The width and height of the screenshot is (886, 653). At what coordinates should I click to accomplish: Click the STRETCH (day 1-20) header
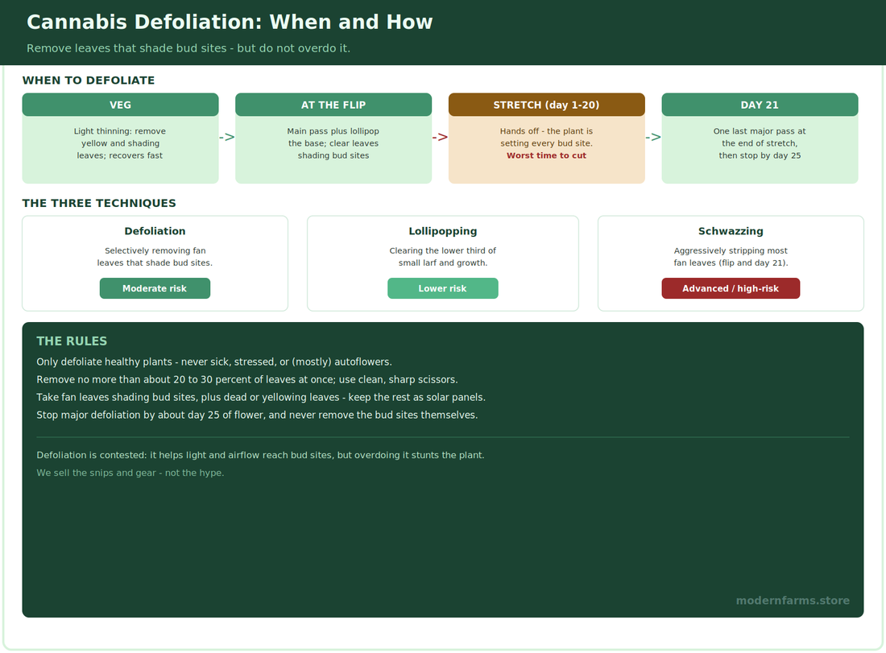[546, 105]
